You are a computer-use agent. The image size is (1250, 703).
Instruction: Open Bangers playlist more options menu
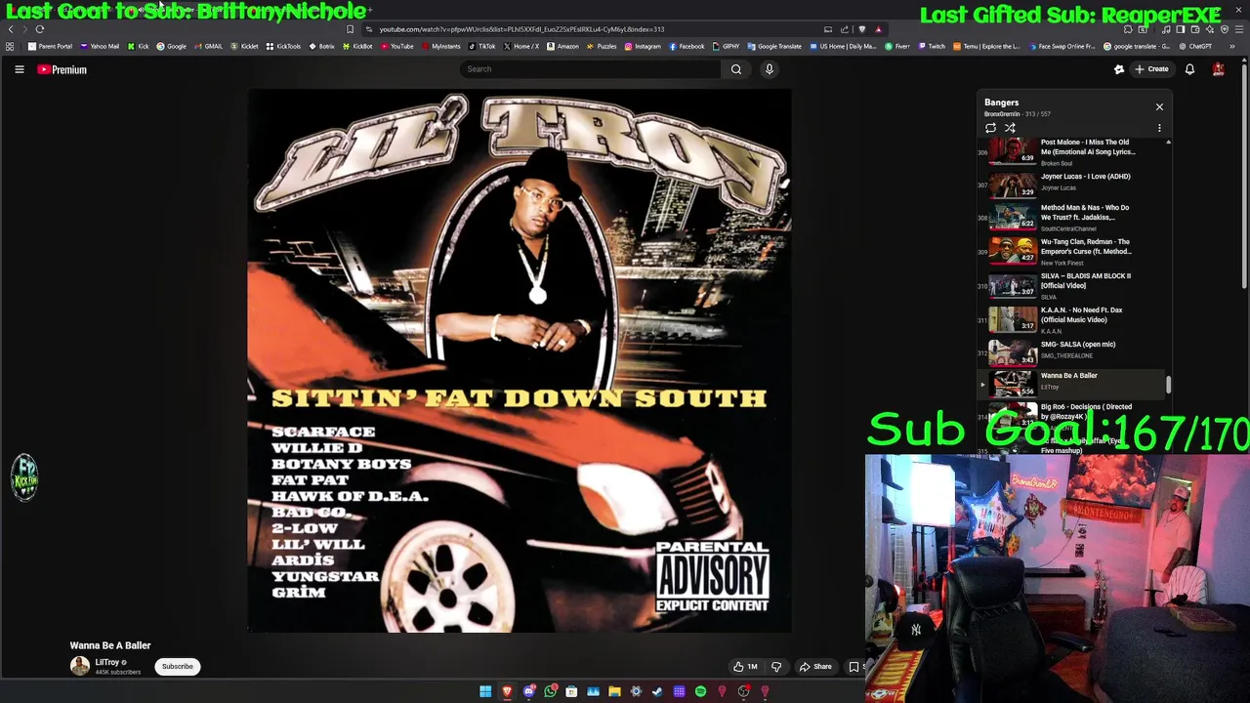[1159, 128]
